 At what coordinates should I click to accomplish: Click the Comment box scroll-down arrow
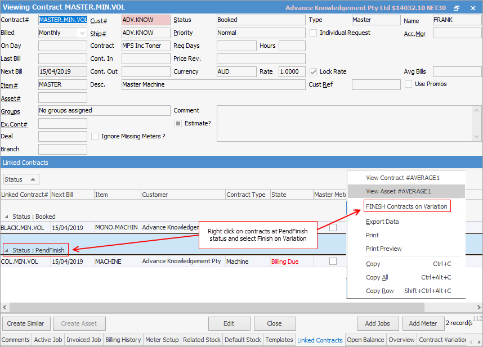(477, 137)
